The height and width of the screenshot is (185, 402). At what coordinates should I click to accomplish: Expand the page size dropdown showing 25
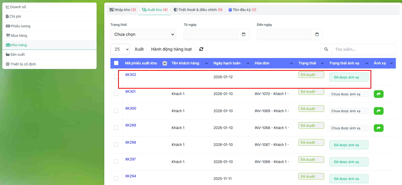120,49
